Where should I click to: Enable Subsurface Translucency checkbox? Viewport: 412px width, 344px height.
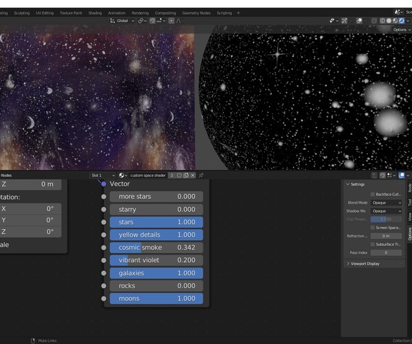(x=373, y=244)
